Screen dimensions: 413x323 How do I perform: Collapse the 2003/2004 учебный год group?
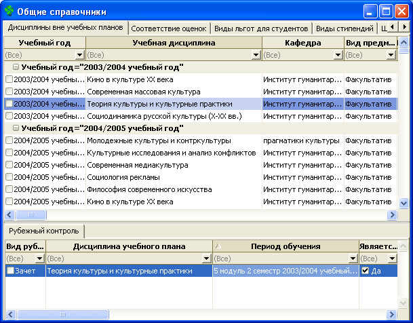16,67
